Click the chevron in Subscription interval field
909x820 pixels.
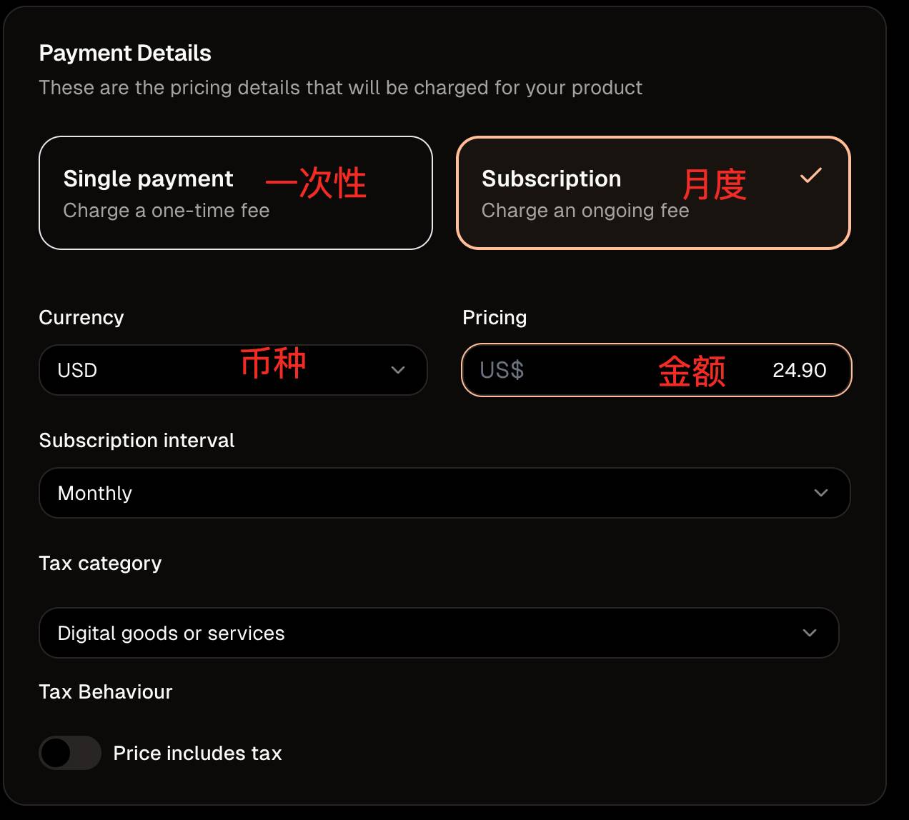point(821,493)
